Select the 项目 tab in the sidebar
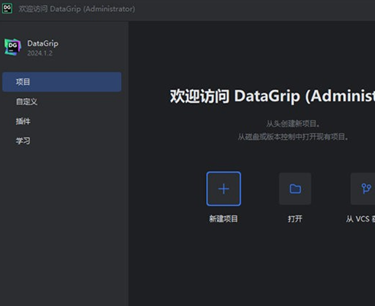The width and height of the screenshot is (375, 306). 62,82
